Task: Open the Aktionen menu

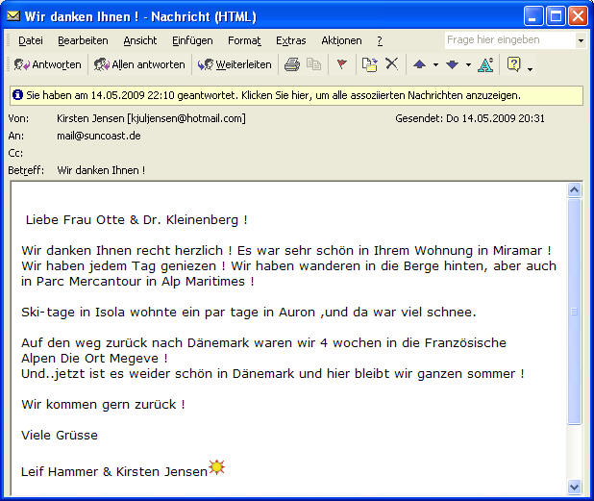Action: click(341, 40)
